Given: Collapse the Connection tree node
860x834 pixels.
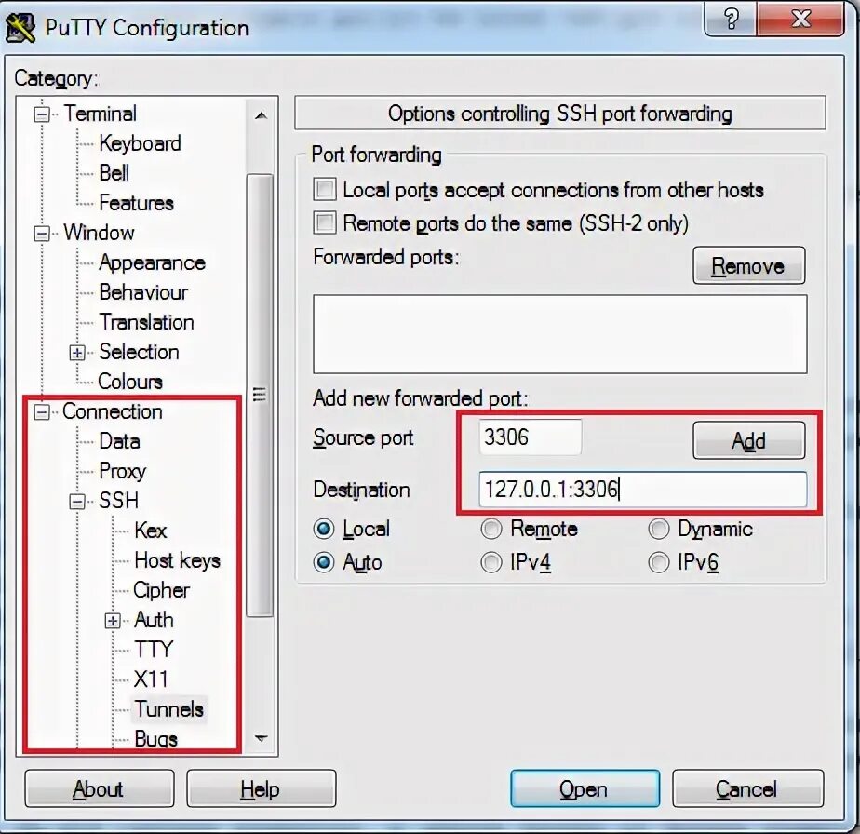Looking at the screenshot, I should click(42, 412).
